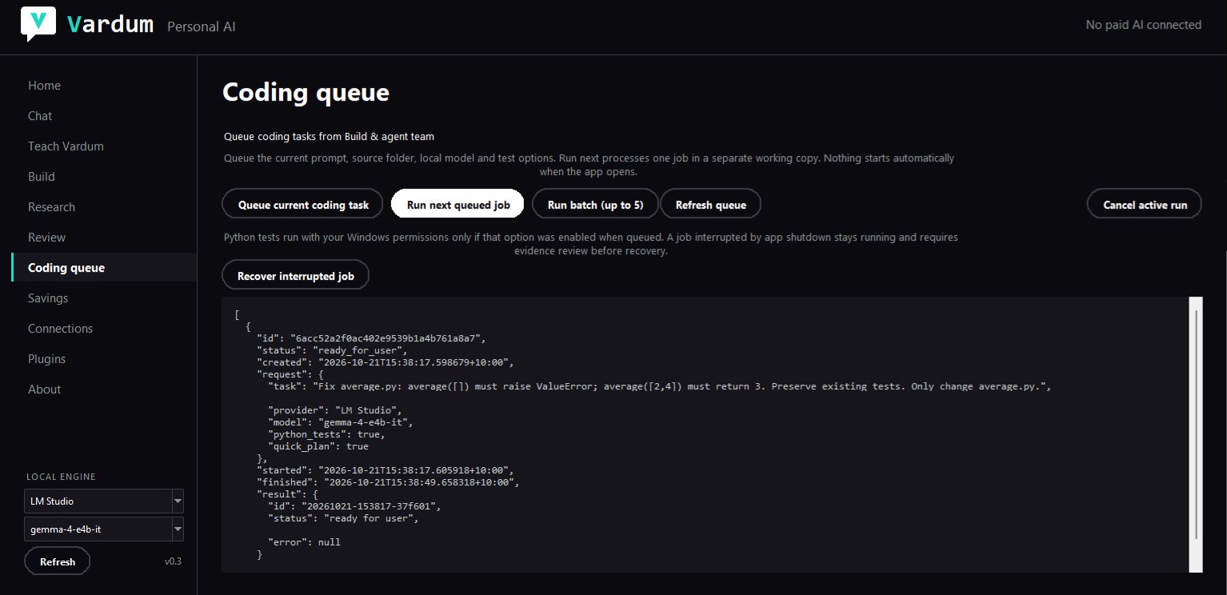Click the 'Coding queue' page heading

[x=306, y=93]
